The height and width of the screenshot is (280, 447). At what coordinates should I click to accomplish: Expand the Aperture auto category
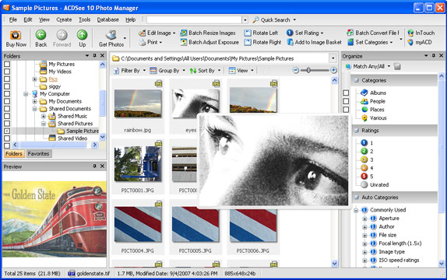(364, 219)
